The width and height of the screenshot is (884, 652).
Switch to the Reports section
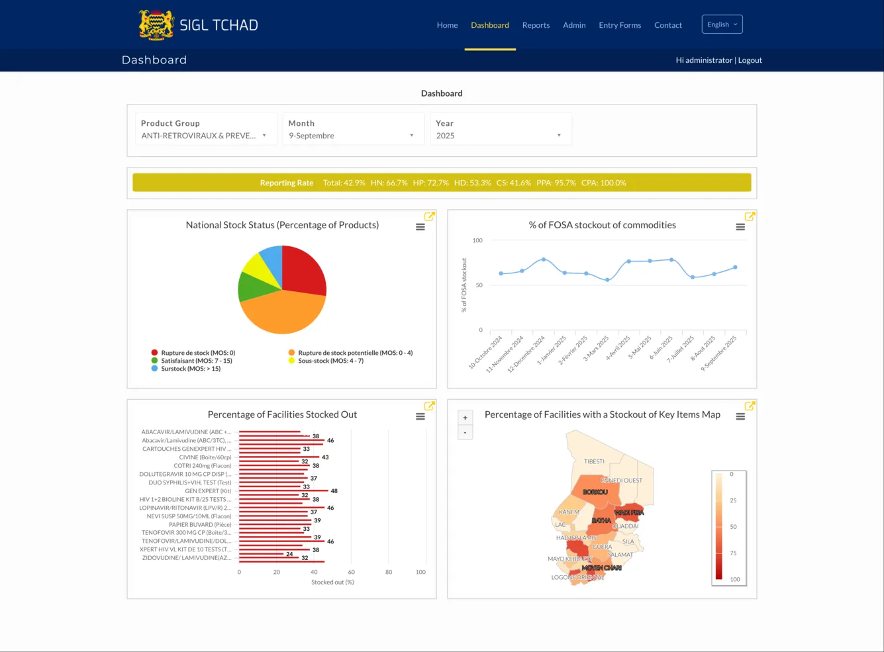(x=536, y=25)
